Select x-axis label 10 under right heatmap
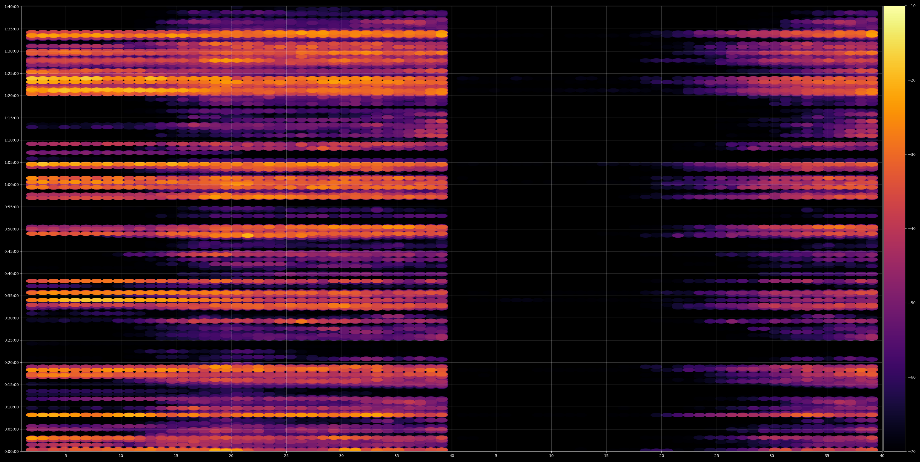 [552, 456]
